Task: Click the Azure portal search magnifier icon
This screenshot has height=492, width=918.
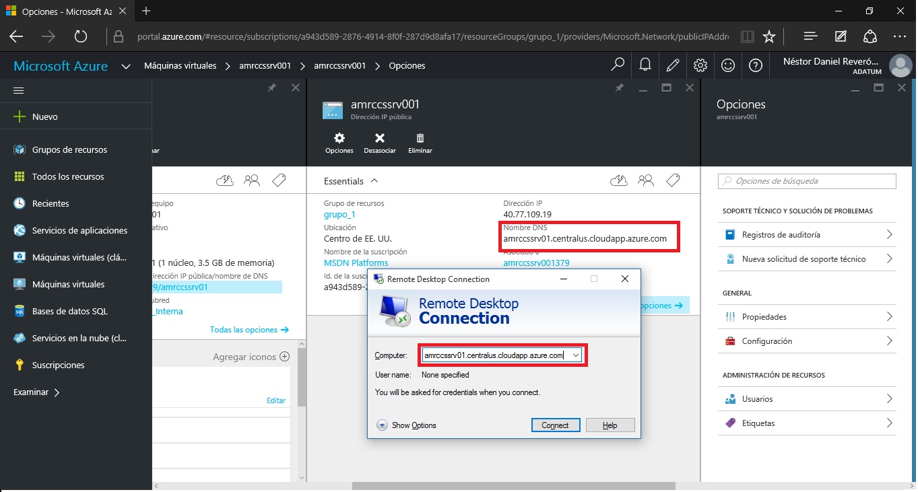Action: (x=617, y=65)
